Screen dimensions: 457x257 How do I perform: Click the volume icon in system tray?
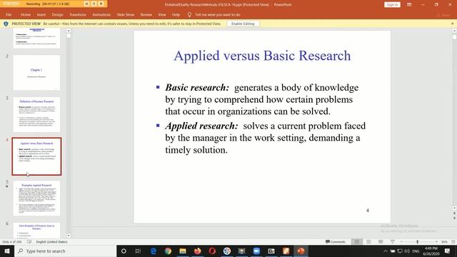click(x=407, y=251)
